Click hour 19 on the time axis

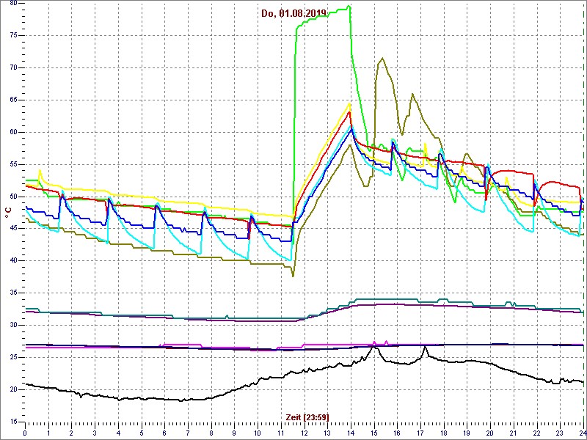tap(467, 433)
